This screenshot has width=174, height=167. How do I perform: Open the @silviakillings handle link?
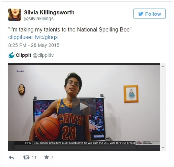(39, 18)
